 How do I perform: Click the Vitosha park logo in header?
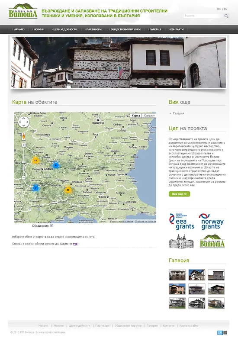tap(23, 11)
